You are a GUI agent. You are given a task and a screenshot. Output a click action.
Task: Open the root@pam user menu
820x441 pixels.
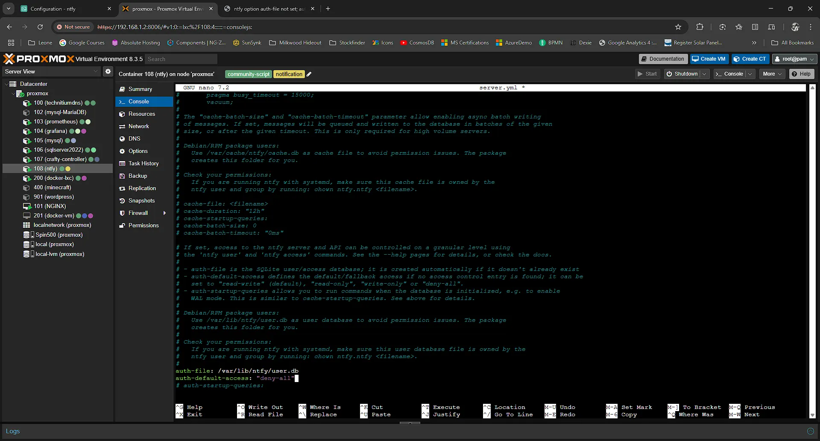794,59
